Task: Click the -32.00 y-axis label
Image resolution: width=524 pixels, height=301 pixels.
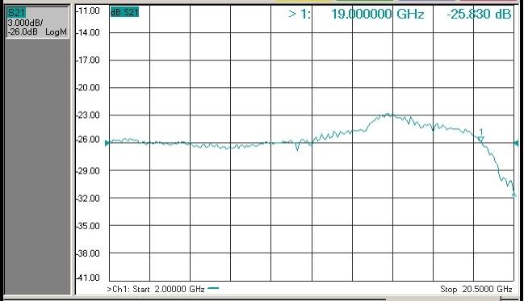Action: tap(88, 199)
